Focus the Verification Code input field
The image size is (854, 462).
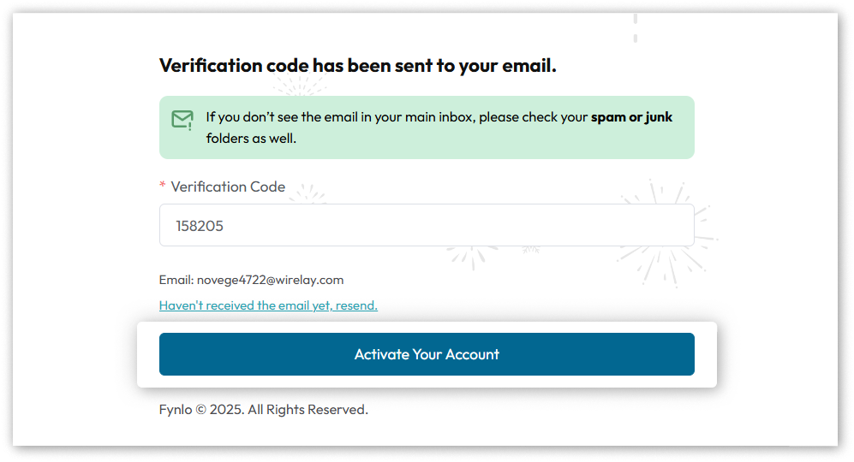pyautogui.click(x=427, y=225)
